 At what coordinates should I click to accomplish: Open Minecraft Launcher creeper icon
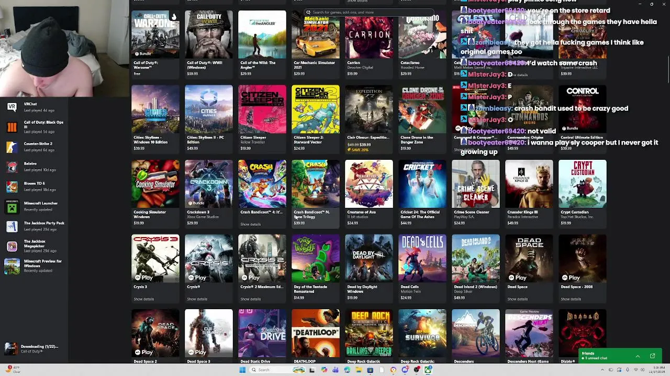tap(12, 207)
